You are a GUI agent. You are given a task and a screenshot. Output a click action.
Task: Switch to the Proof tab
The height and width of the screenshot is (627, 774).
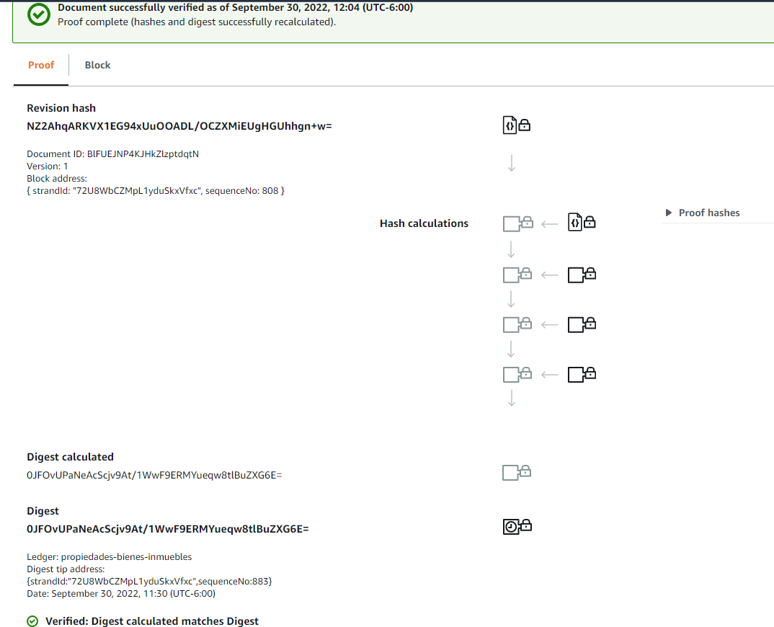click(41, 65)
